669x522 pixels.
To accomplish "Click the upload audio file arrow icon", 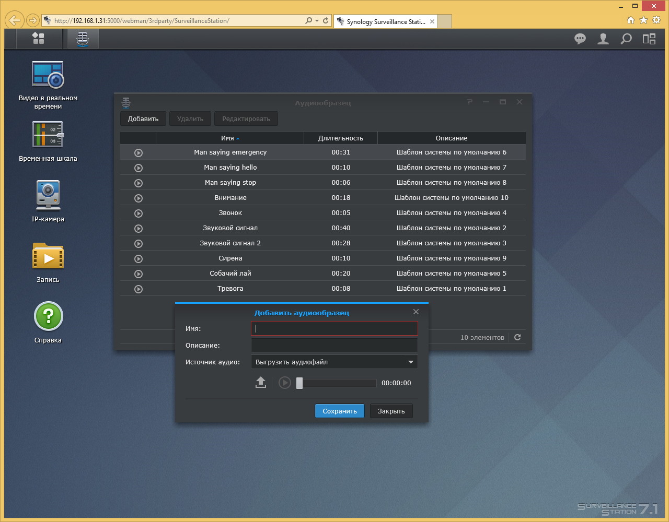I will 261,383.
